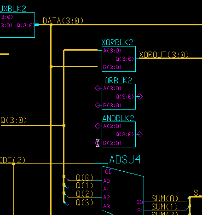Click the A1 pin on ADSU4
The height and width of the screenshot is (215, 202).
coord(106,189)
